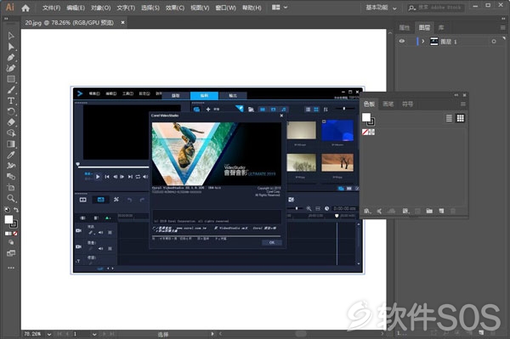The image size is (510, 339).
Task: Click the toolbar fill color box
Action: pos(8,220)
